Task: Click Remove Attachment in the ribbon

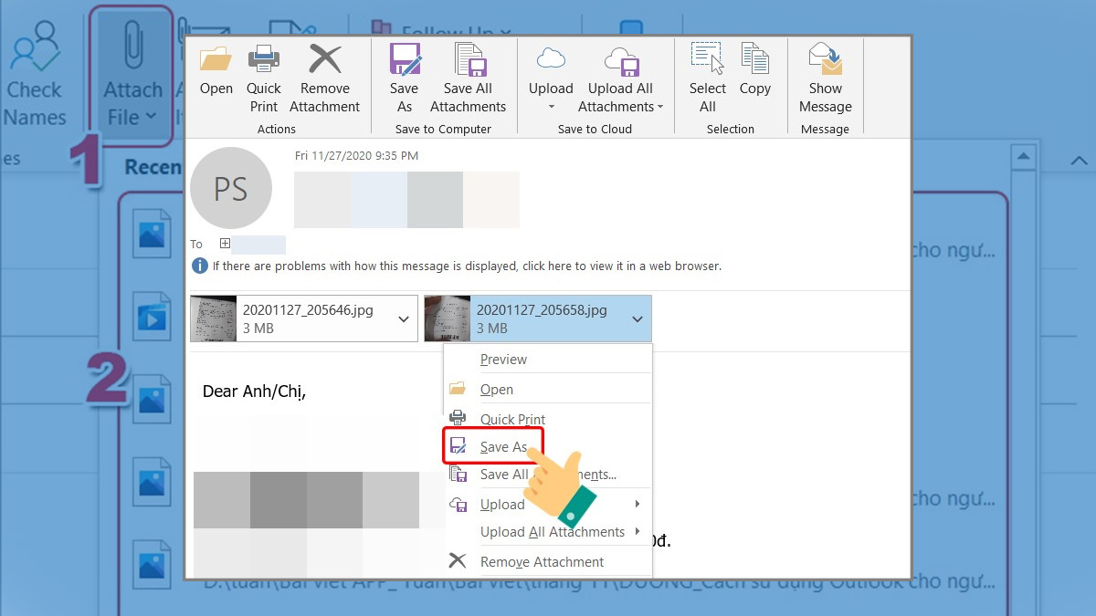Action: 325,78
